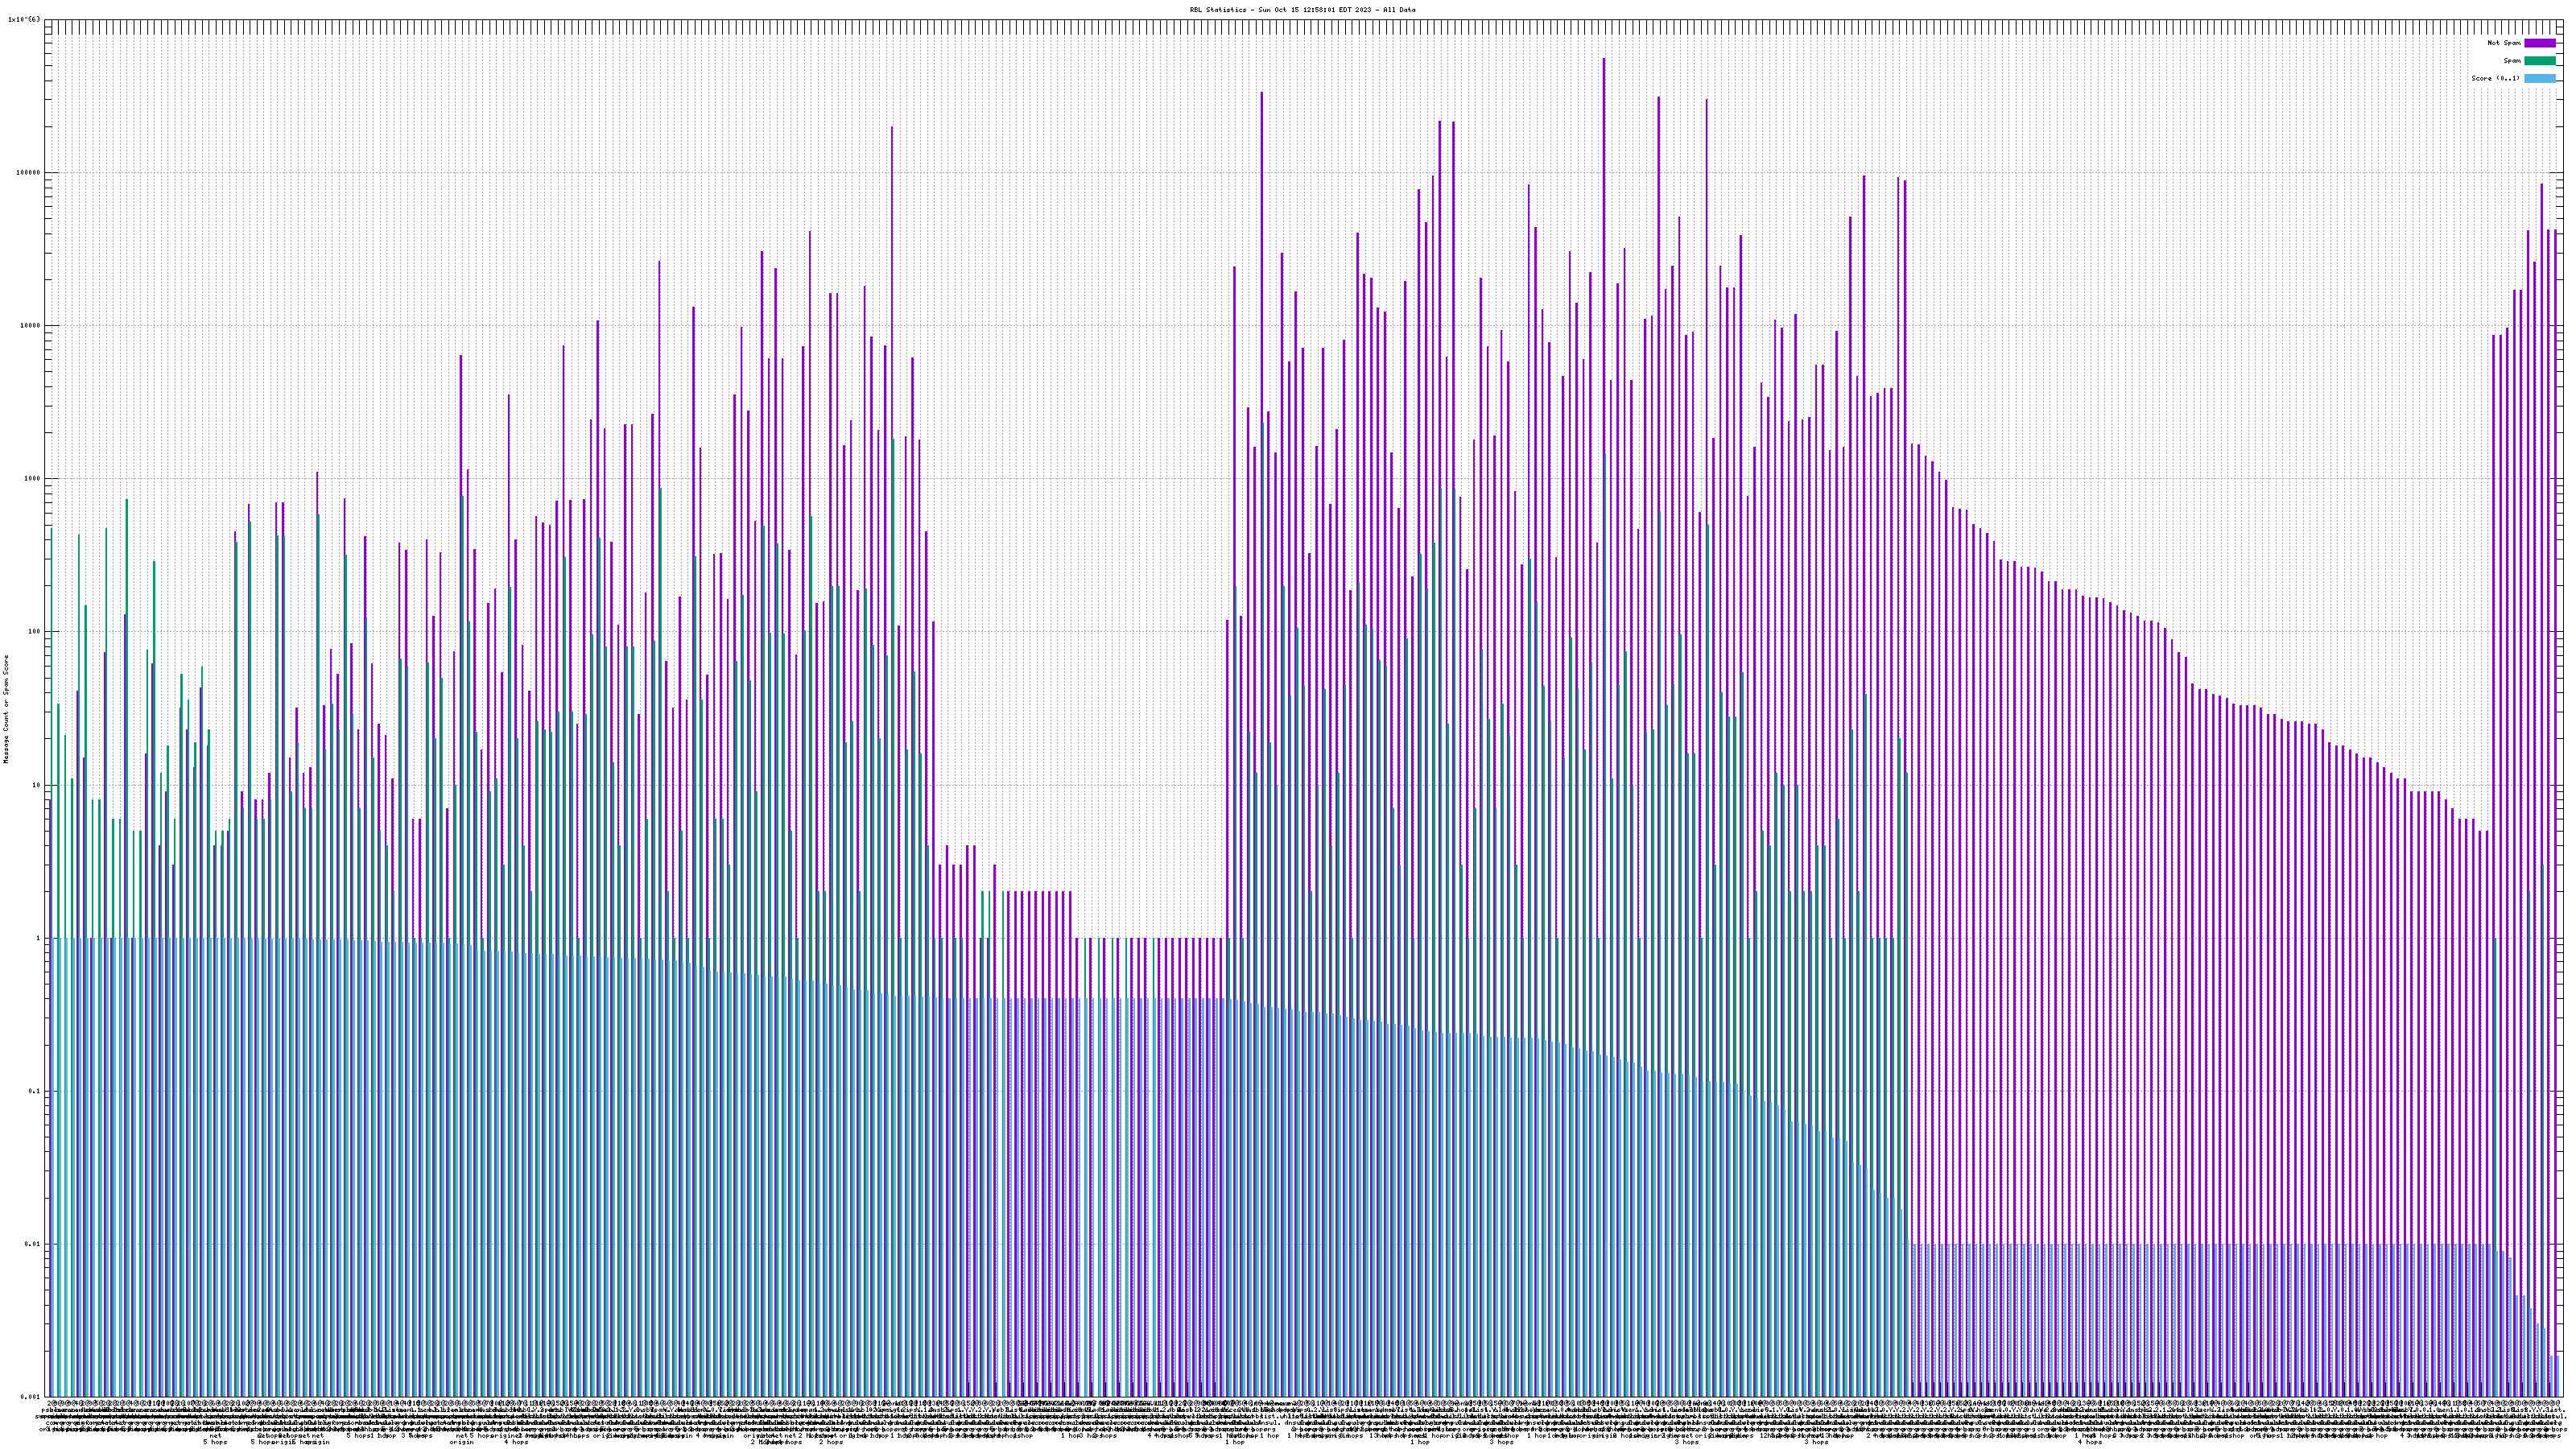
Task: Click the 10 y-axis tick label
Action: 38,785
